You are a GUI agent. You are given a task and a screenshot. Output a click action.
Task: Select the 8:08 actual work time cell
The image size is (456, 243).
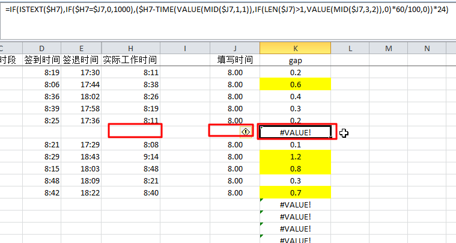[130, 144]
